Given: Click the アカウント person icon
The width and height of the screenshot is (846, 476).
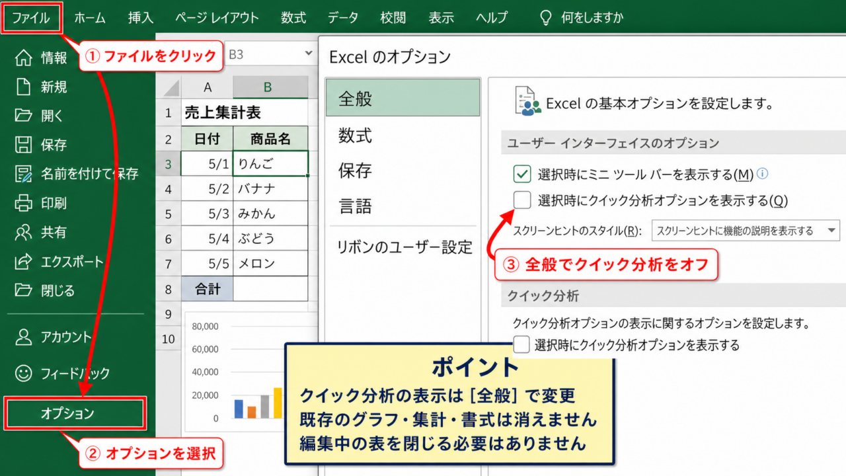Looking at the screenshot, I should [23, 337].
